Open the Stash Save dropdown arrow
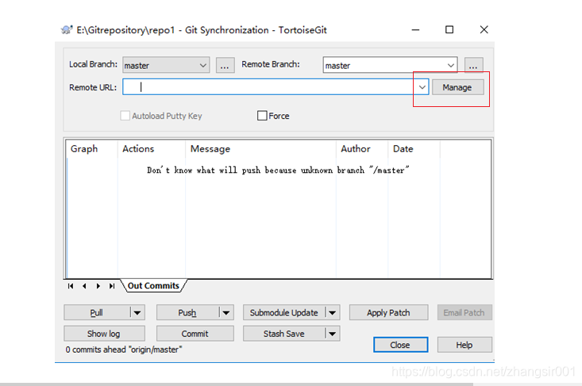 point(332,334)
